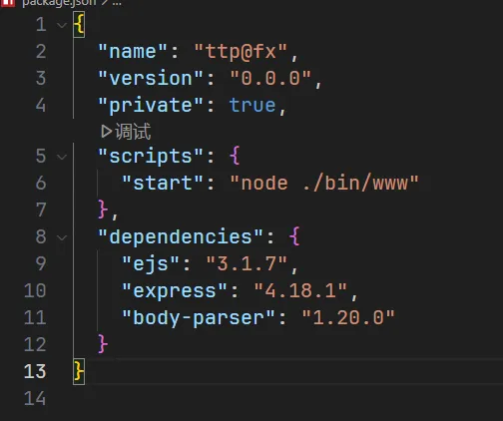Click the npm file icon in breadcrumb
This screenshot has width=503, height=421.
click(8, 3)
